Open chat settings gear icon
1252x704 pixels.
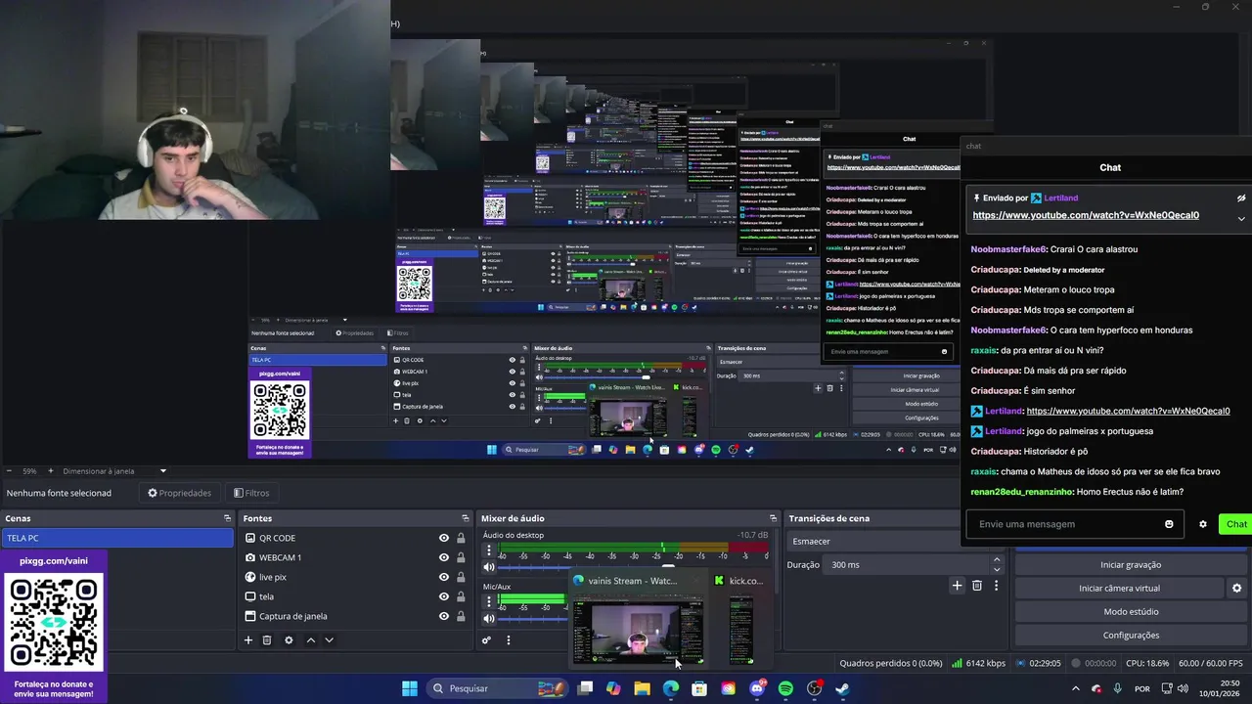click(x=1203, y=524)
